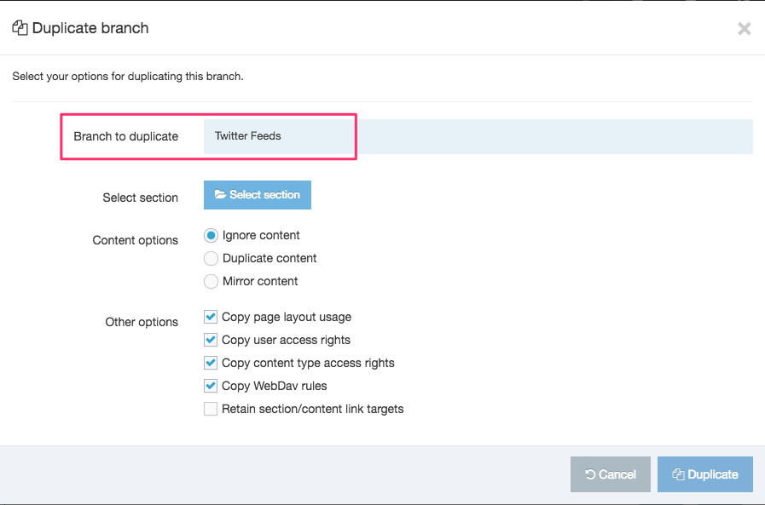Toggle Copy content type access rights
Screen dimensions: 765x505
tap(210, 363)
